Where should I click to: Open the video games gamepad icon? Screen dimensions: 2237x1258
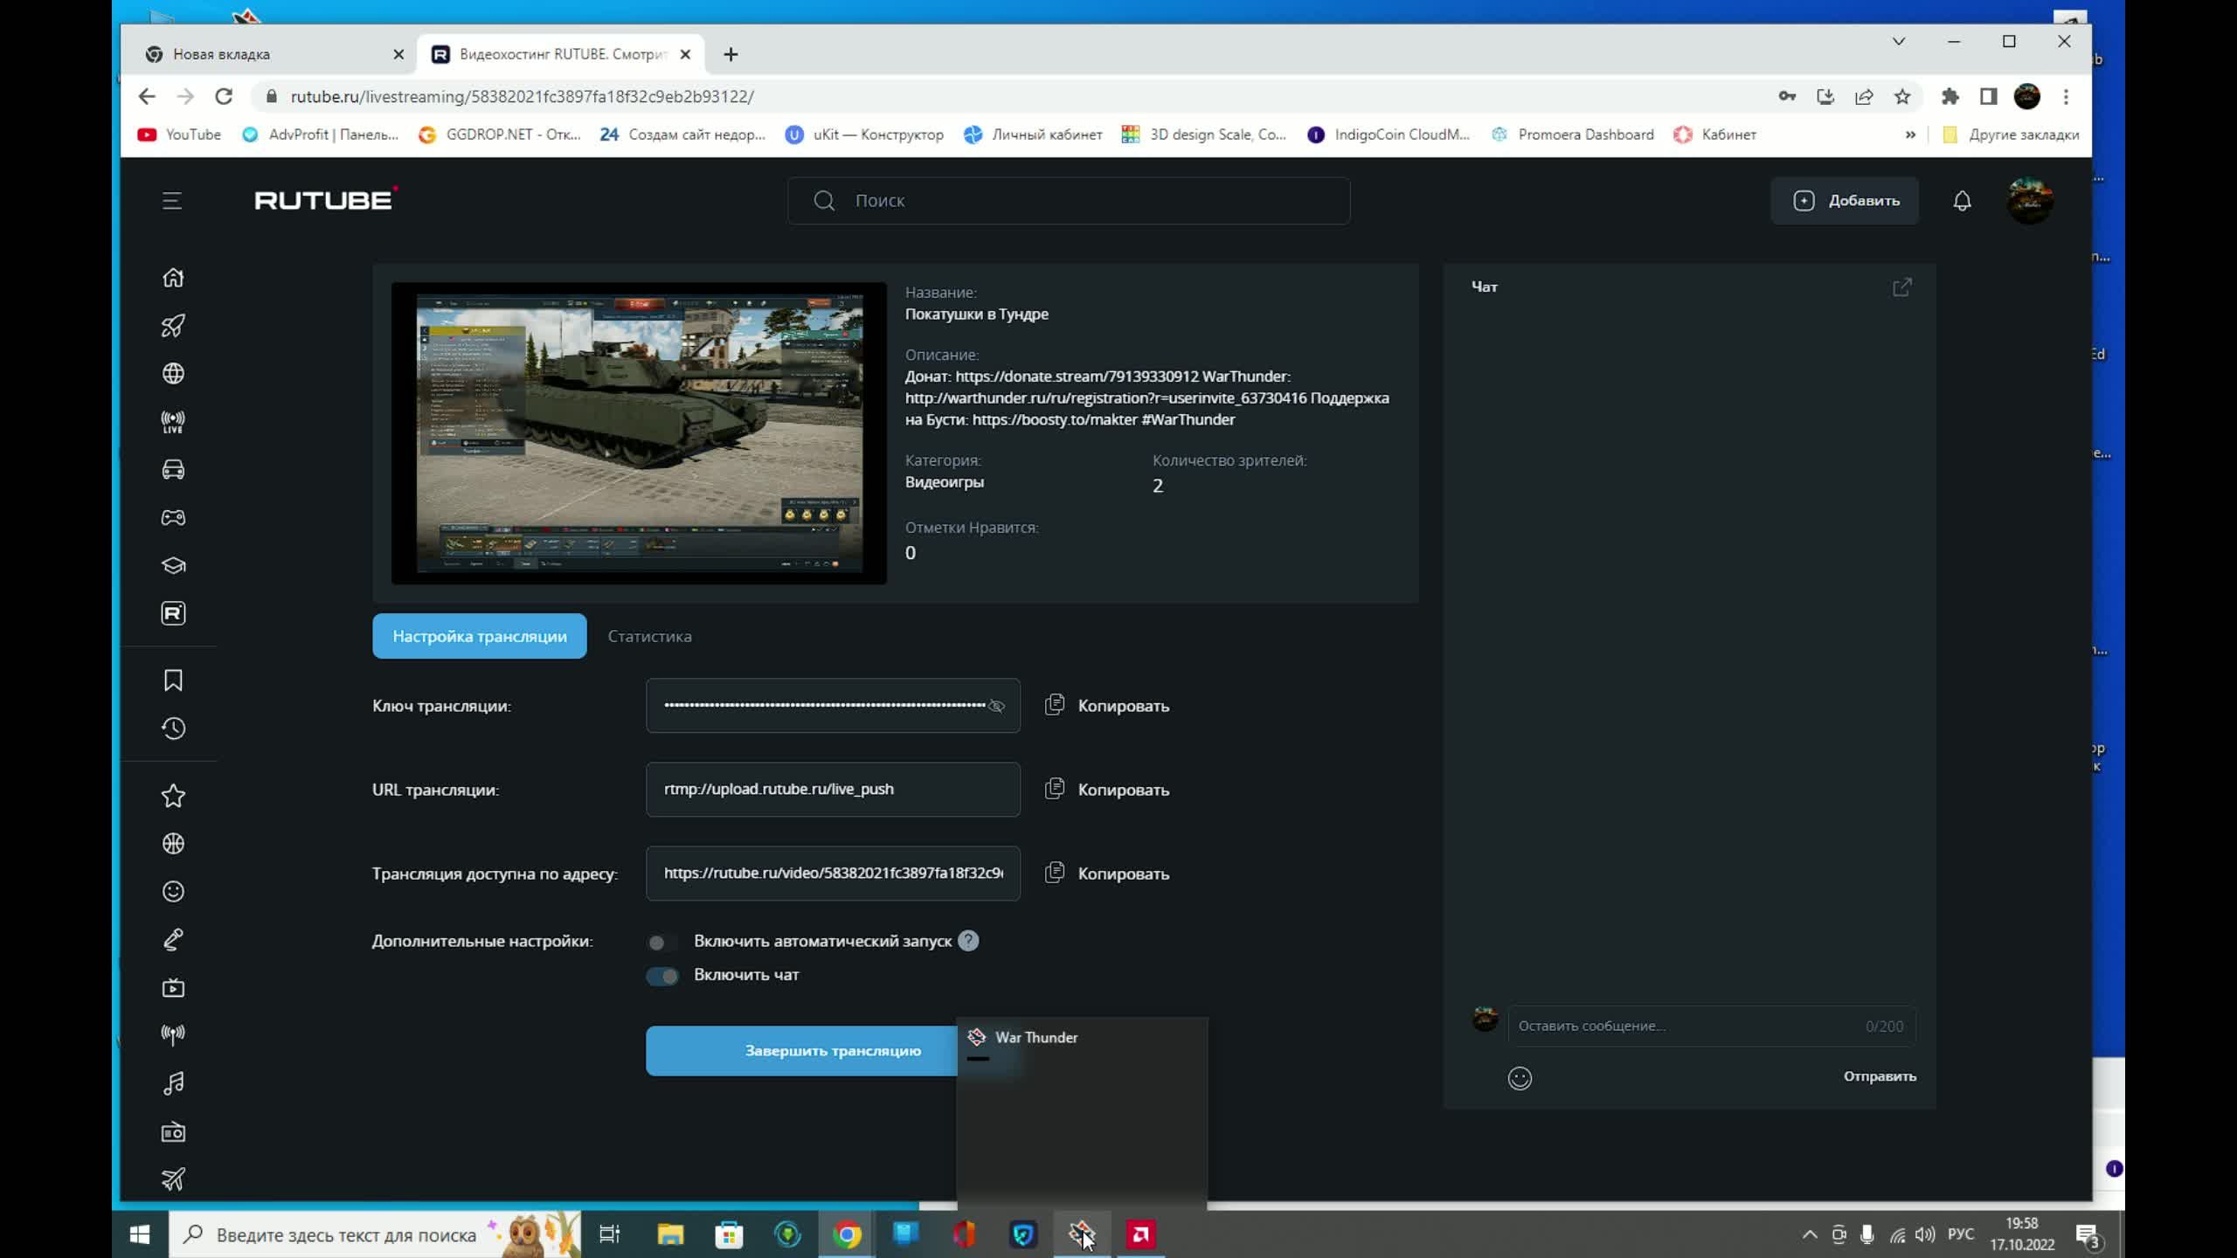coord(173,517)
